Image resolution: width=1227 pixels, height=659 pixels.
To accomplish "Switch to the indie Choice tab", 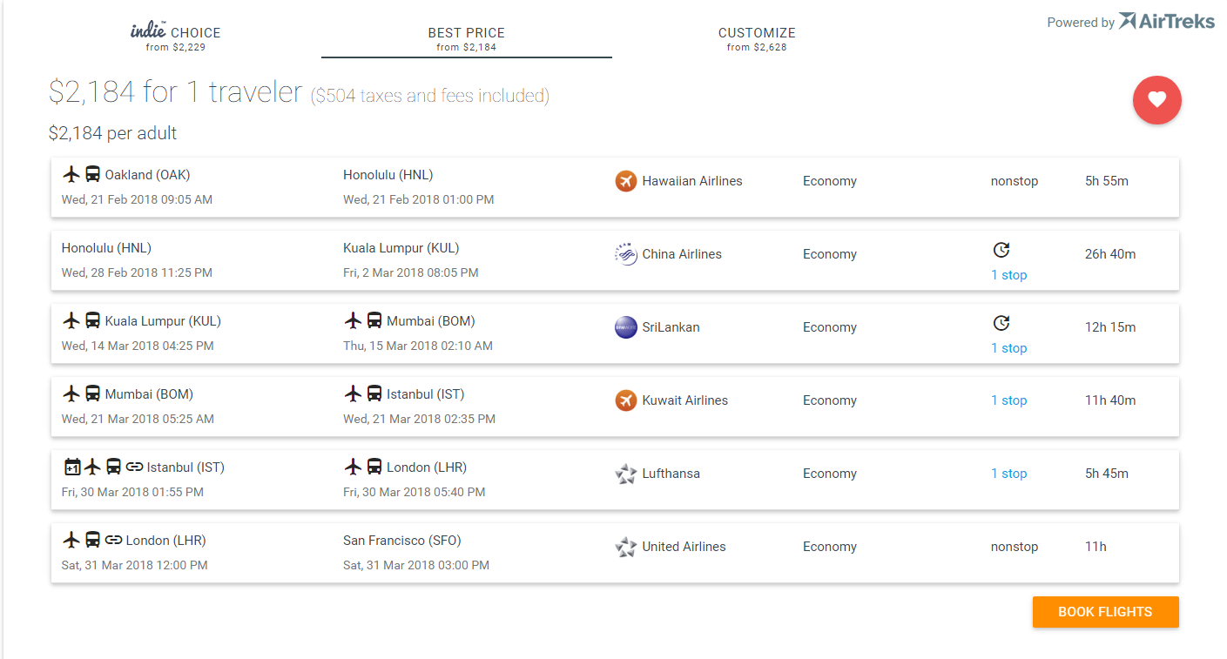I will 176,38.
